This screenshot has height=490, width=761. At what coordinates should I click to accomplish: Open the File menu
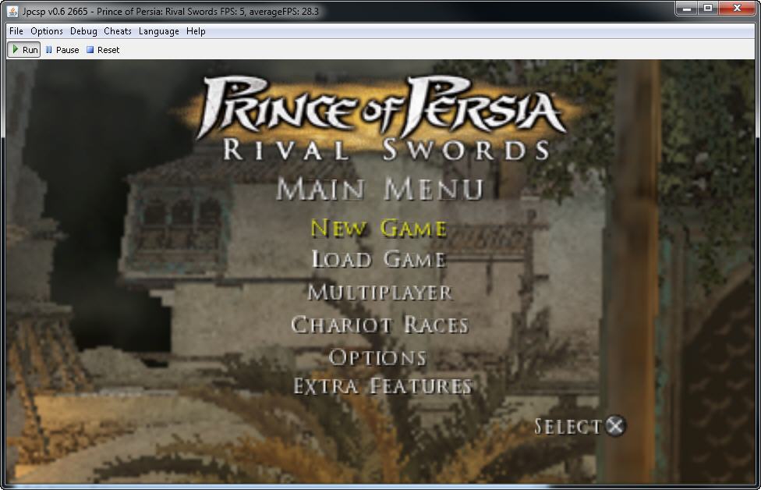(x=16, y=31)
